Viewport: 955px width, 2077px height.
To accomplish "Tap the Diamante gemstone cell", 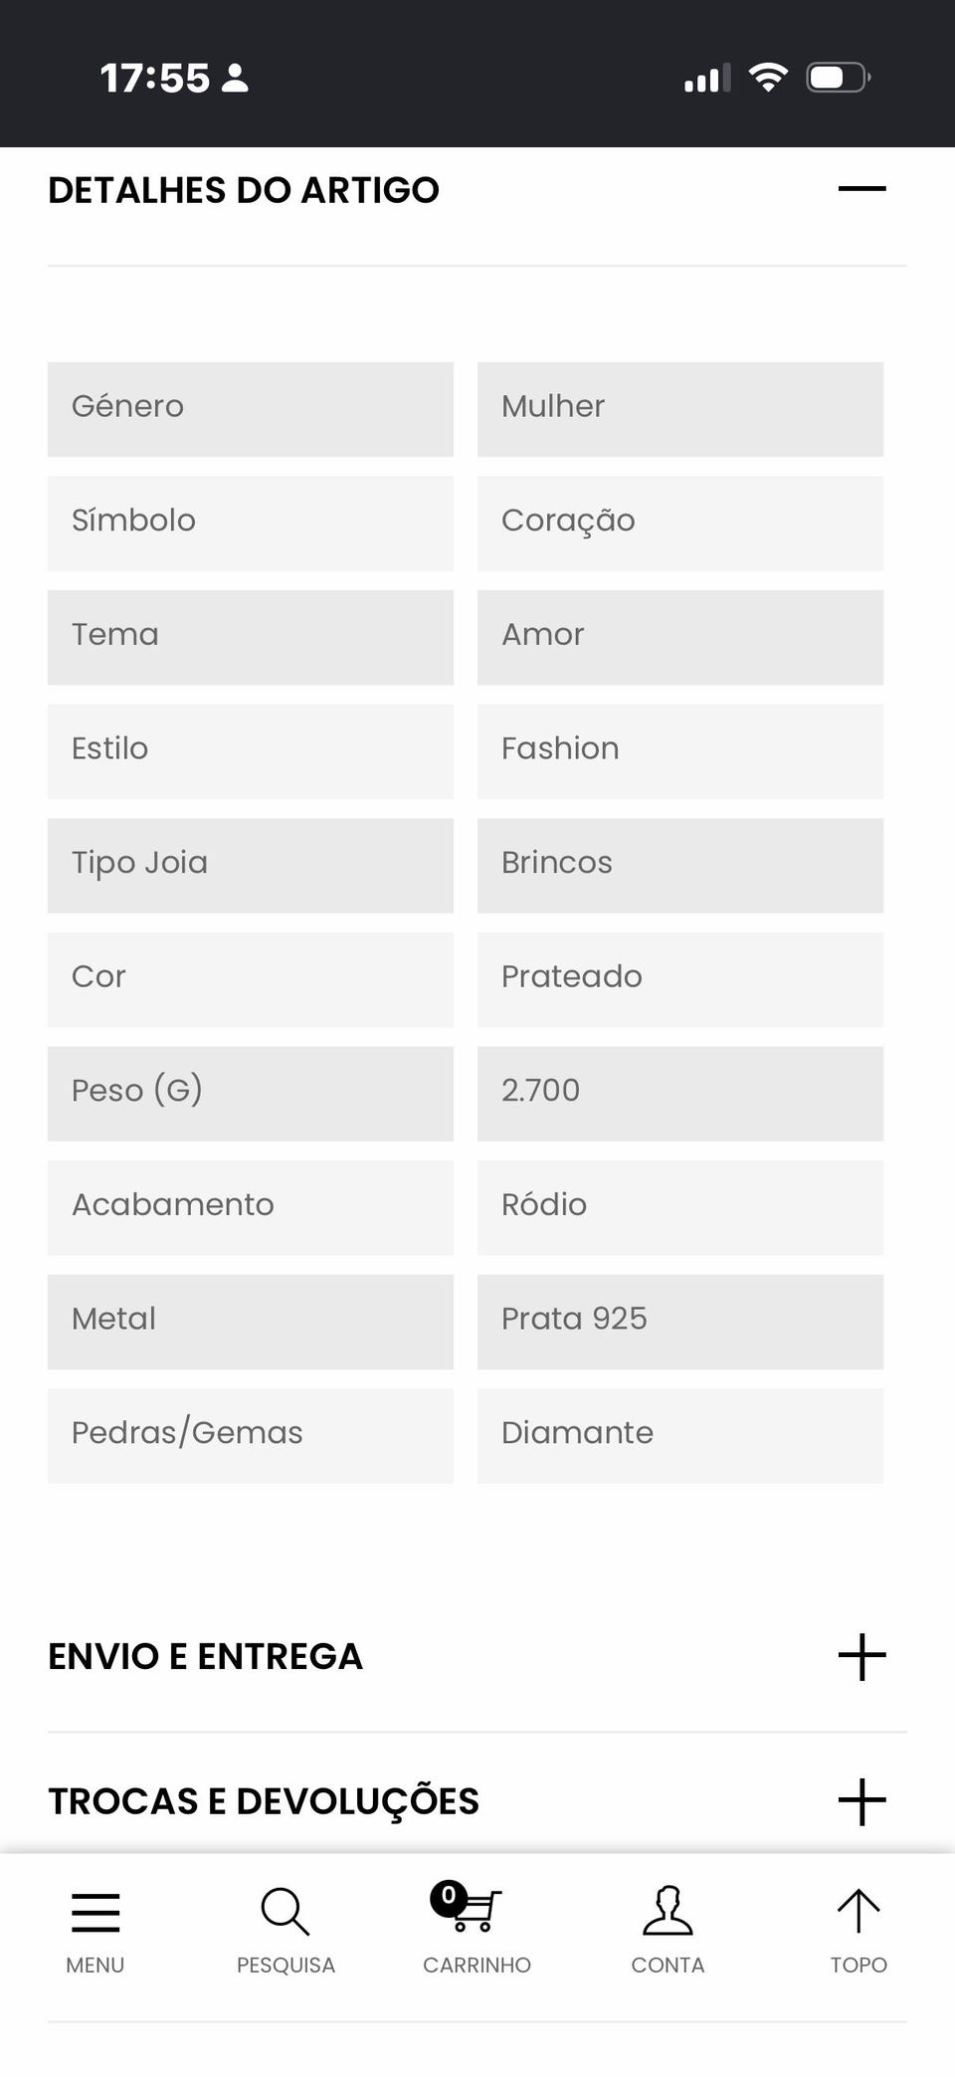I will [x=680, y=1436].
